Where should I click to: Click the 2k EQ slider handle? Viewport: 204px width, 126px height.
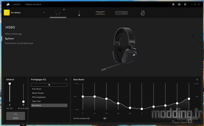(x=154, y=107)
